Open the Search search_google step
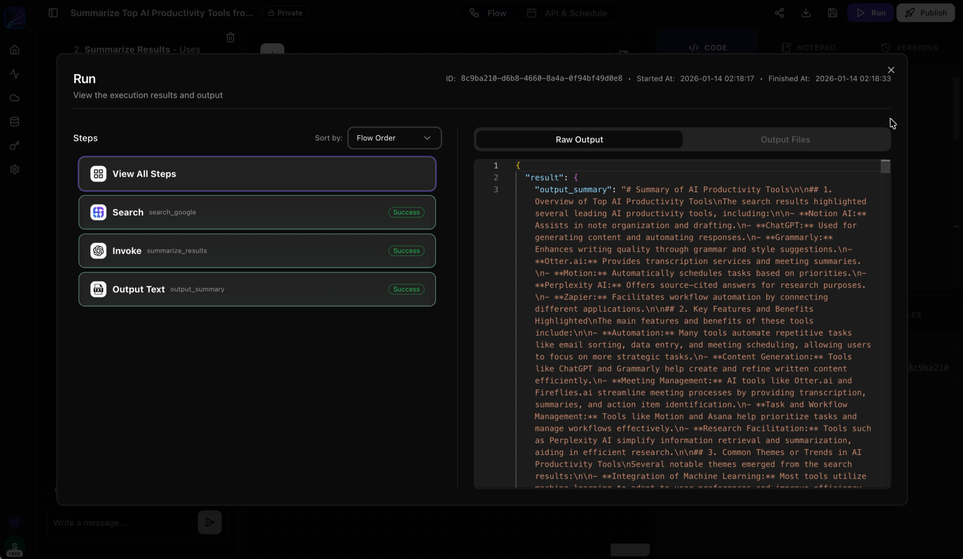 (257, 212)
